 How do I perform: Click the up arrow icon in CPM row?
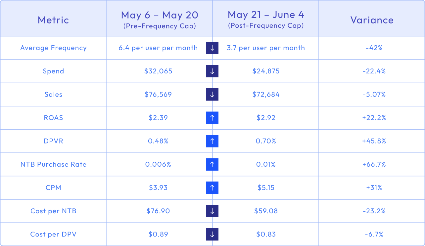[x=212, y=188]
